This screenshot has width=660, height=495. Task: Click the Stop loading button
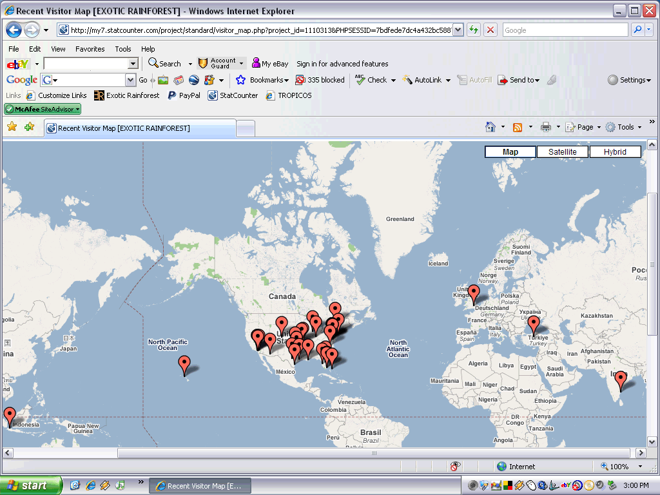click(490, 30)
